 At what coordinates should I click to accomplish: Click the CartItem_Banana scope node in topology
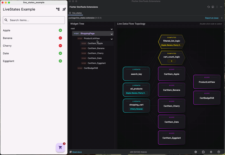[x=172, y=90]
